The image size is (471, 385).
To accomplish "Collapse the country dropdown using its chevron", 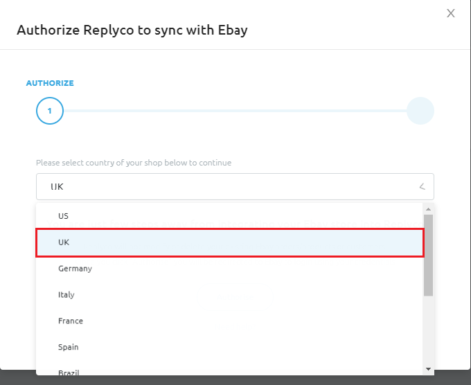I will 422,187.
